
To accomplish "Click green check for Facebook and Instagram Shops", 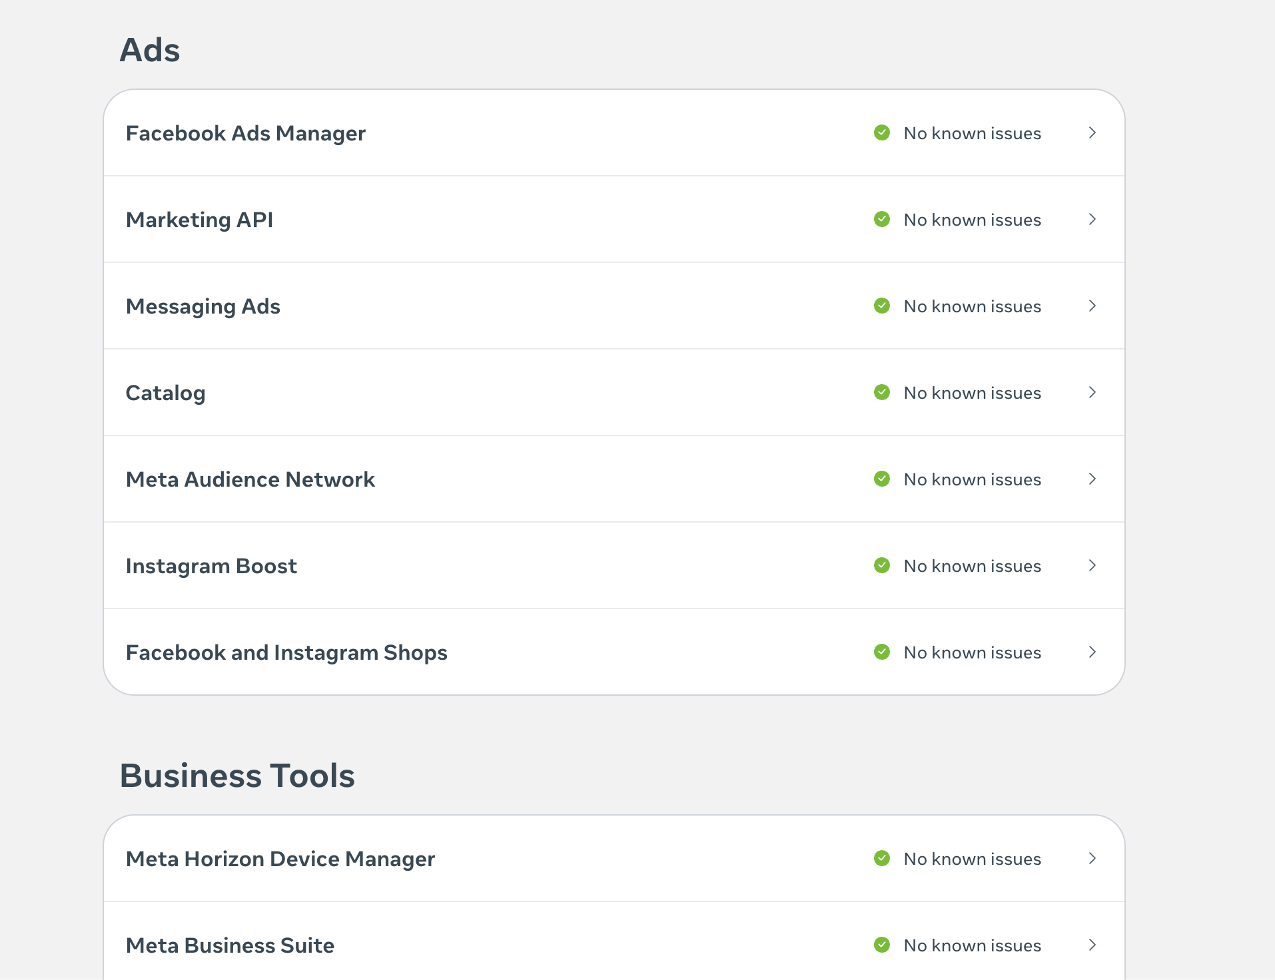I will [x=882, y=652].
